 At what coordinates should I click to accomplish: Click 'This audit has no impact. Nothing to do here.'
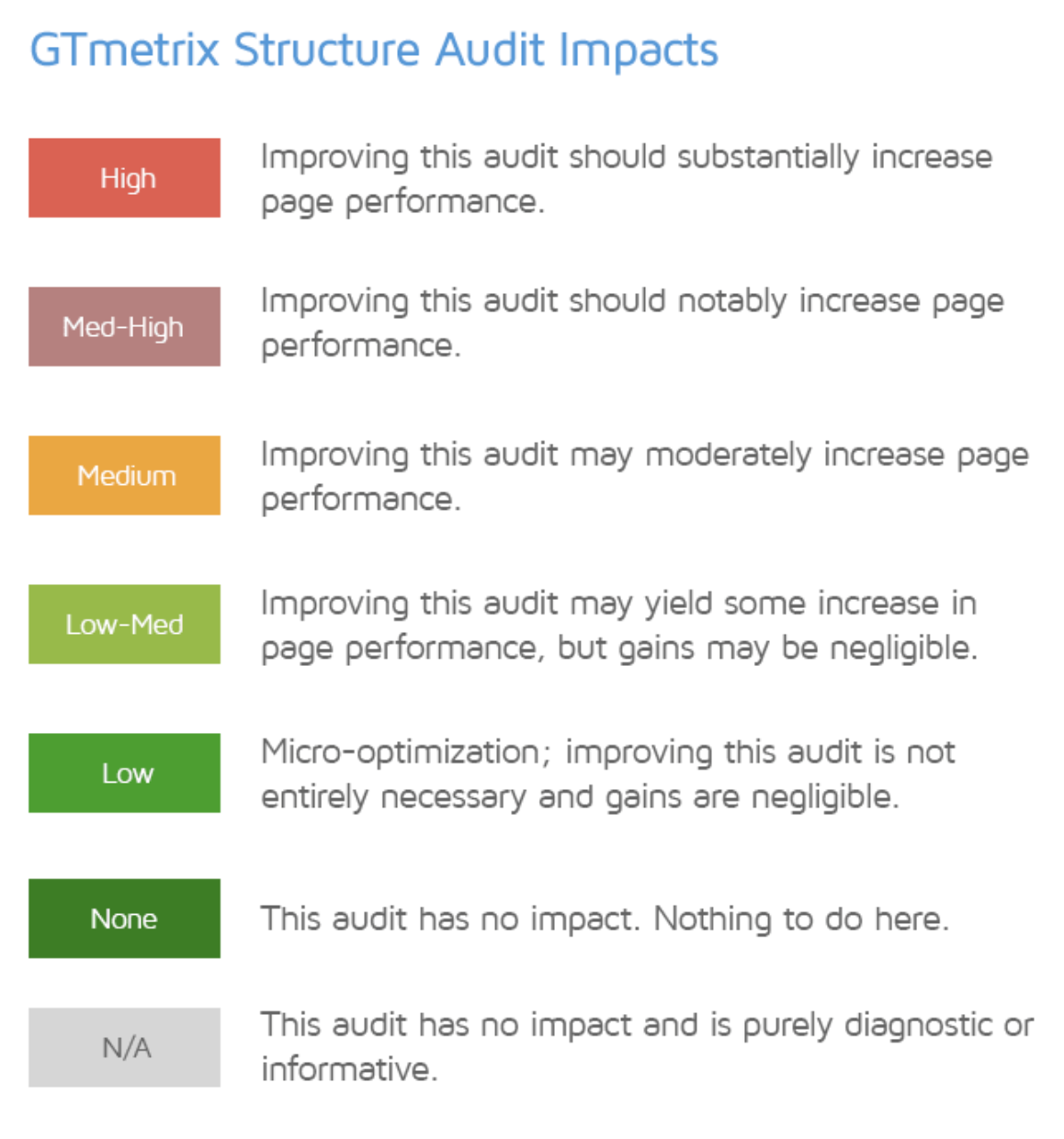(605, 919)
